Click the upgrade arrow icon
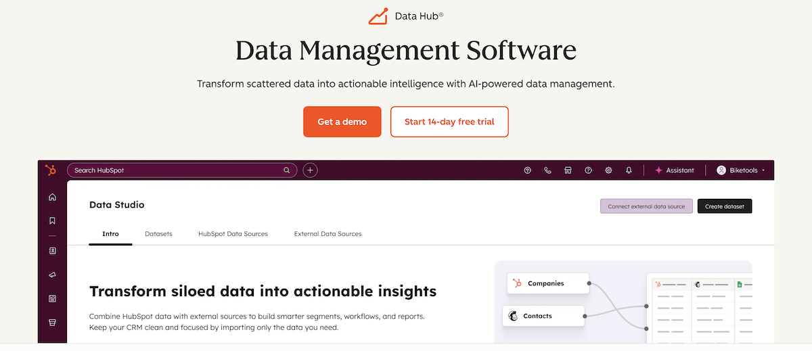The width and height of the screenshot is (812, 351). [x=527, y=170]
